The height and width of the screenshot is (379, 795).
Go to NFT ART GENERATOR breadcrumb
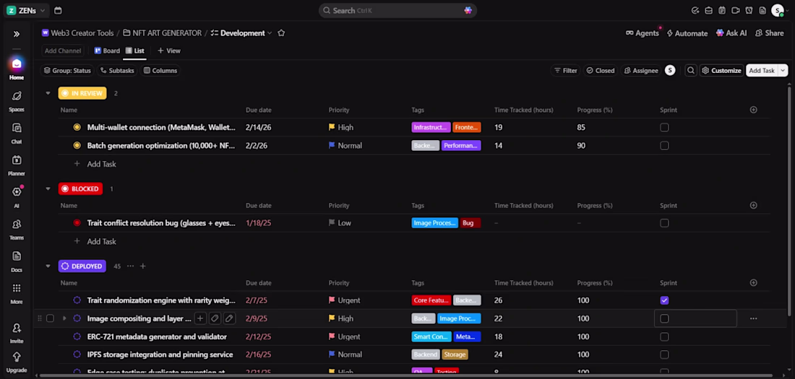coord(162,33)
